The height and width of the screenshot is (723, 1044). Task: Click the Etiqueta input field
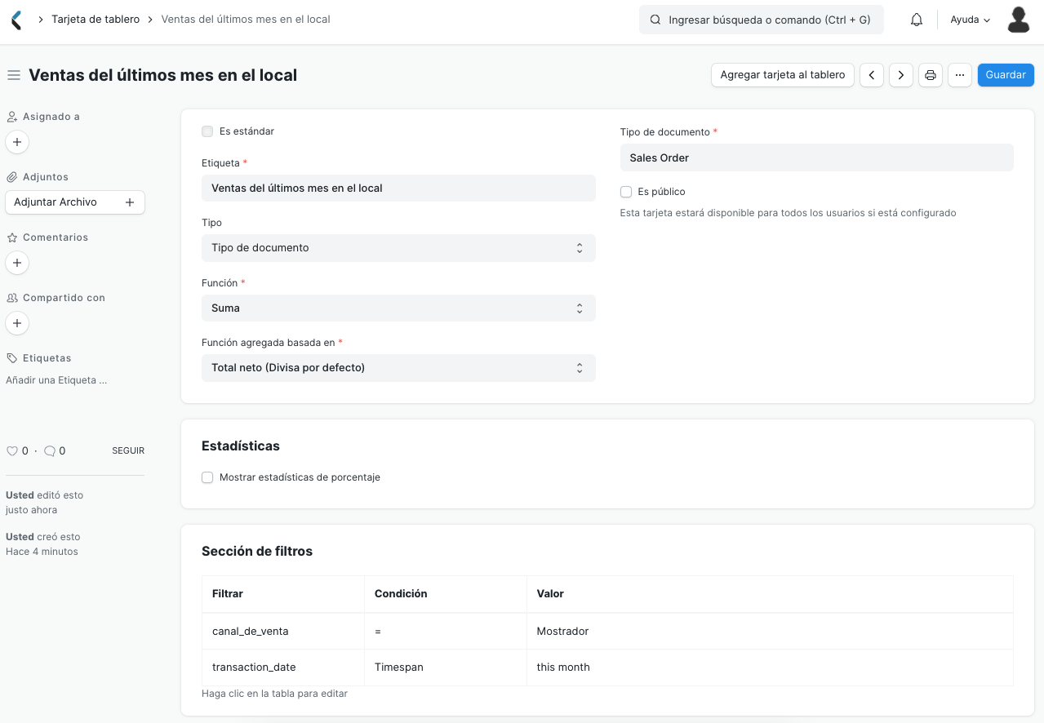pos(398,188)
